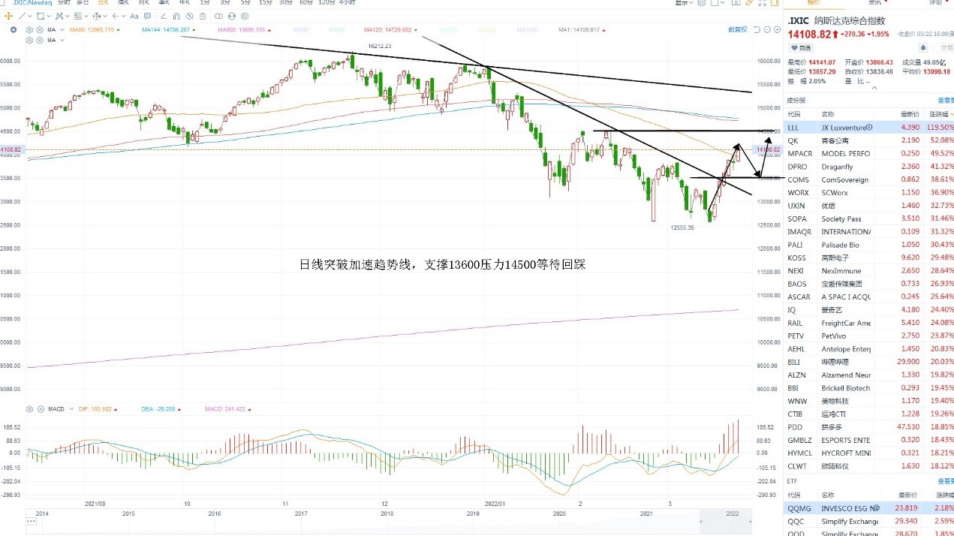Select the arrow annotation tool
954x536 pixels.
(x=115, y=16)
